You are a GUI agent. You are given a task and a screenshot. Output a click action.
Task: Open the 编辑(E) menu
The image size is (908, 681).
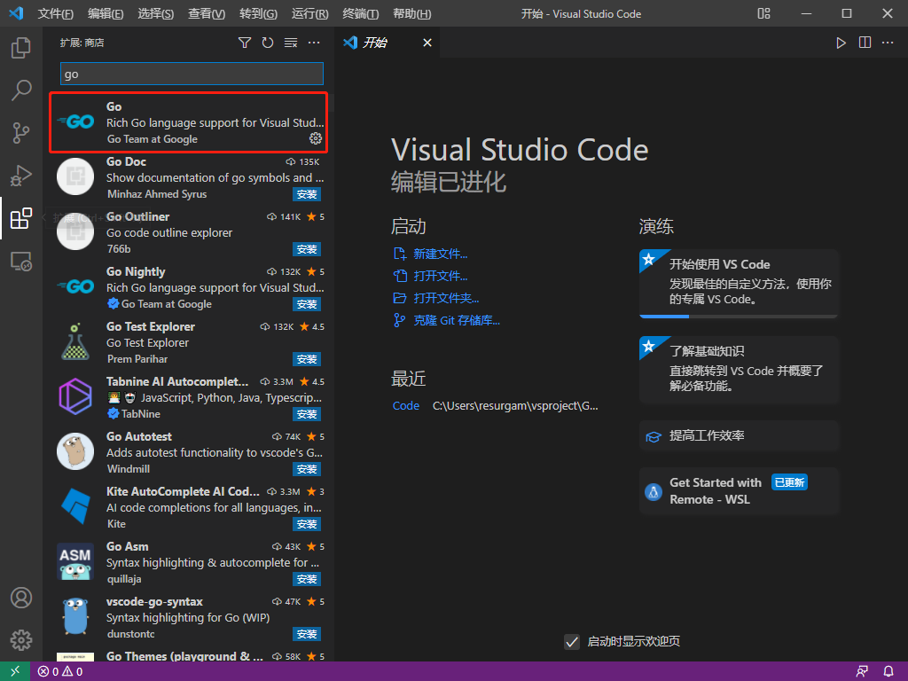click(x=106, y=13)
